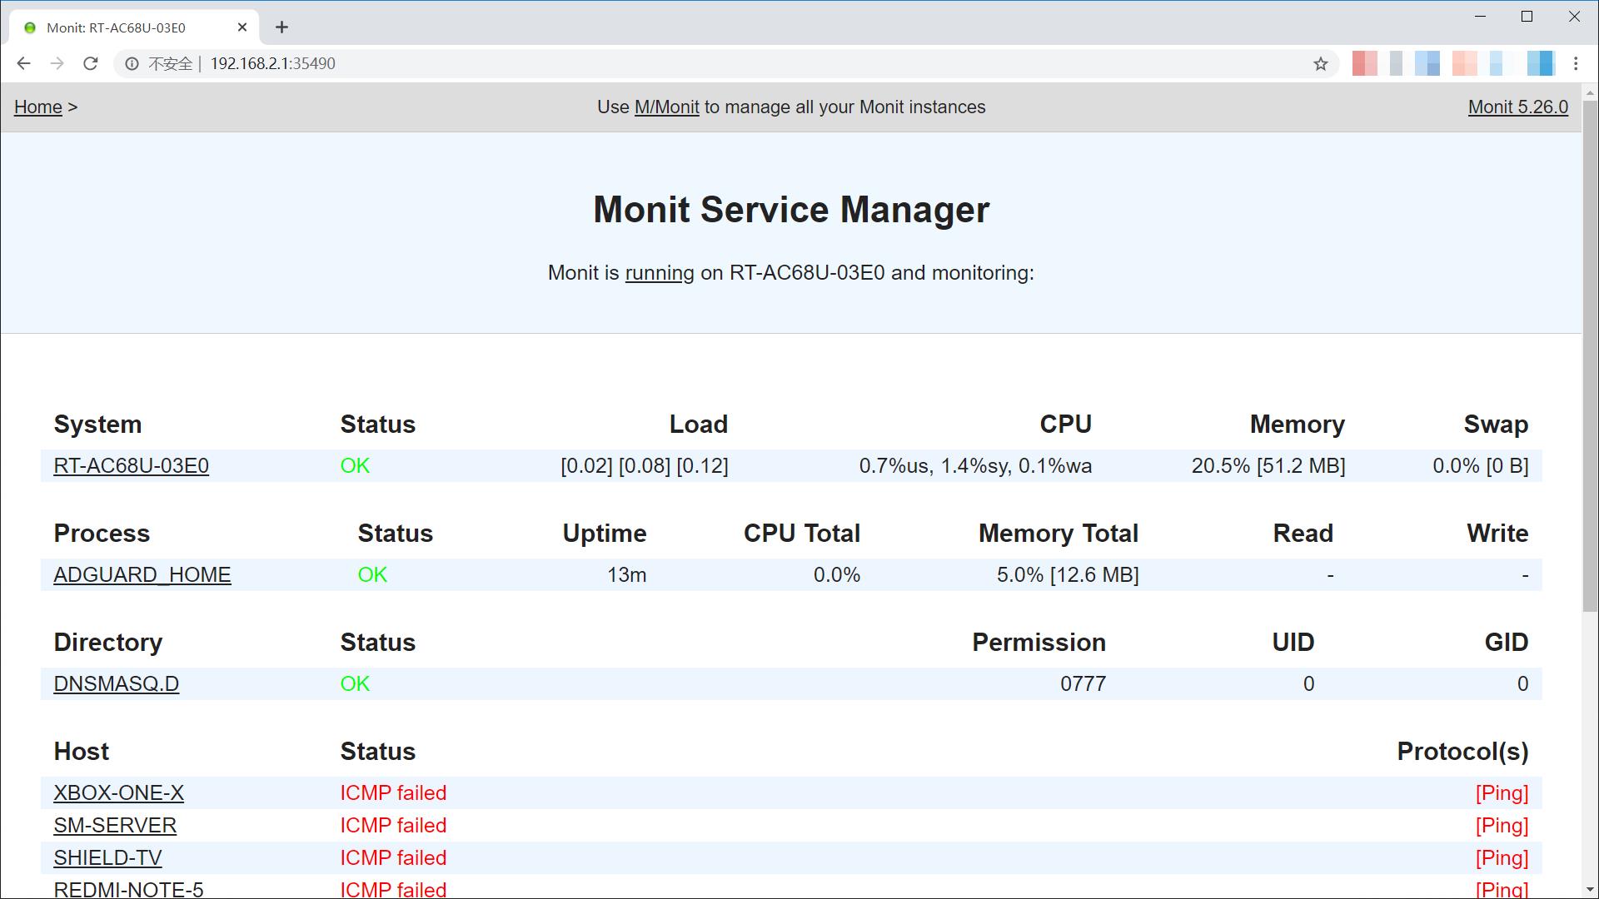Open RT-AC68U-03E0 system details
Screen dimensions: 1599x899
click(x=131, y=466)
